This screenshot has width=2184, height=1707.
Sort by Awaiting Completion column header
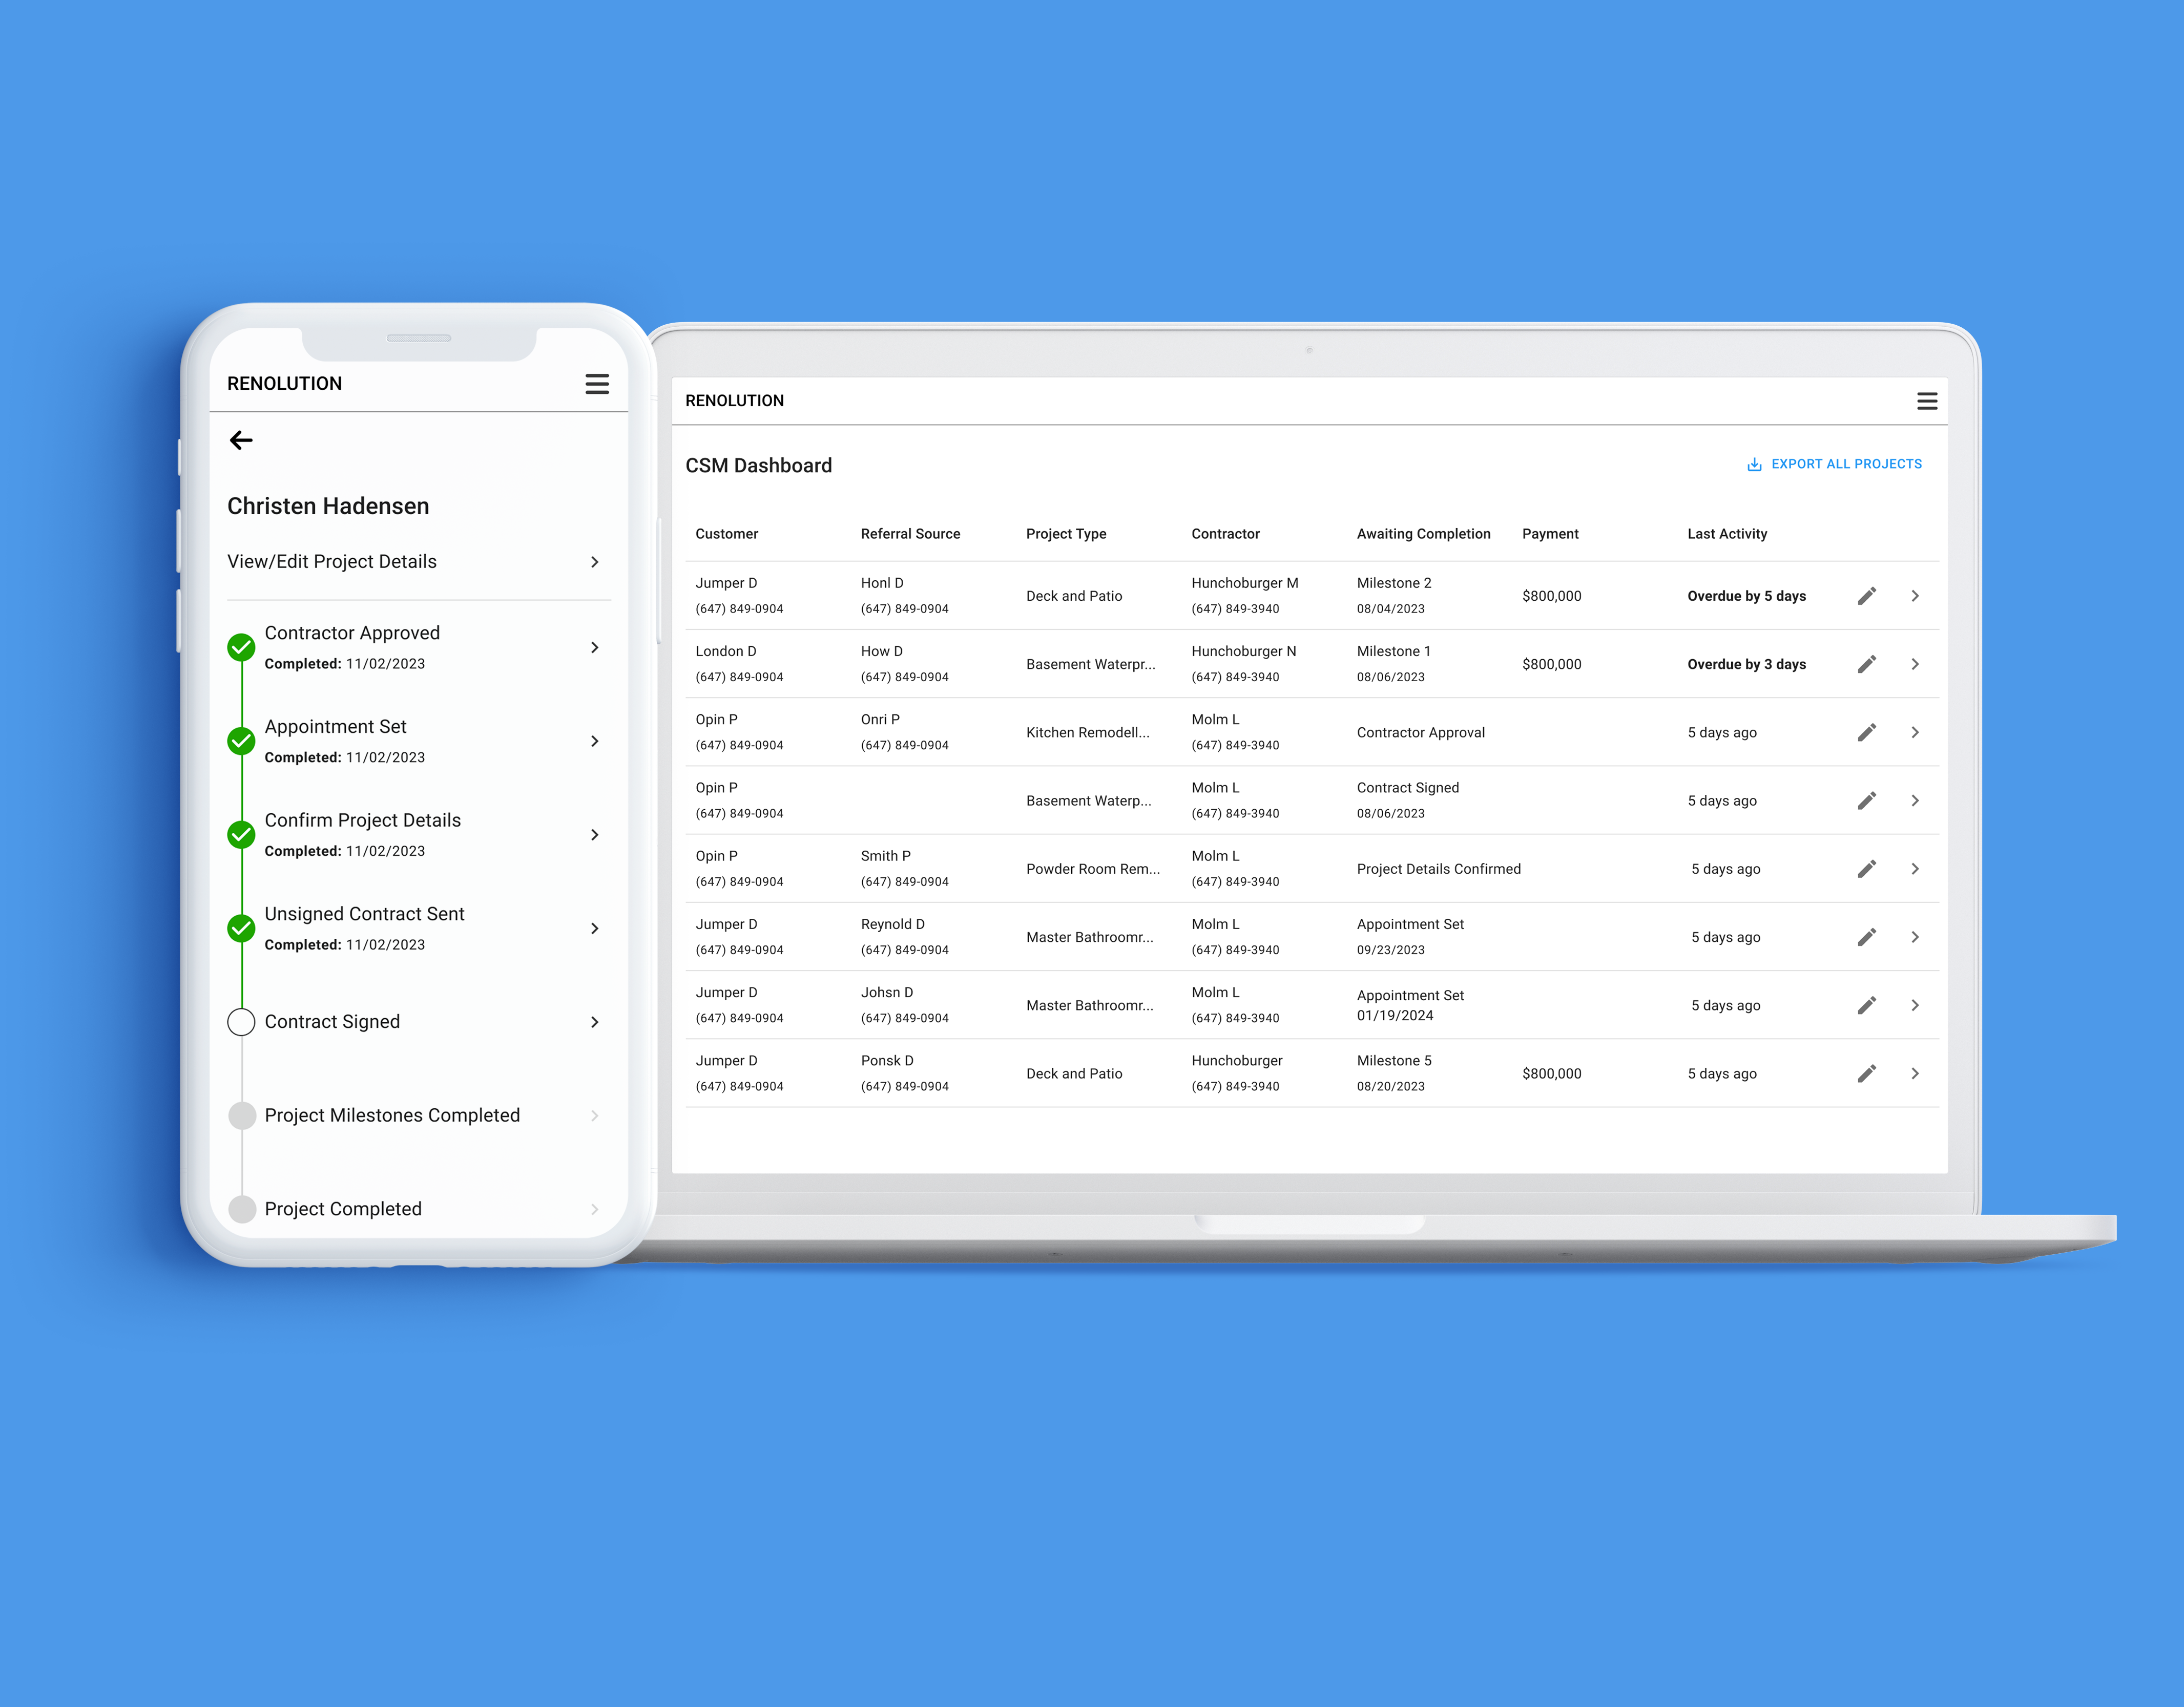[1423, 534]
